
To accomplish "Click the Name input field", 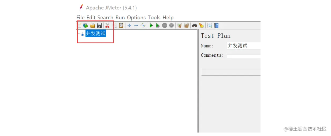I will [x=244, y=46].
